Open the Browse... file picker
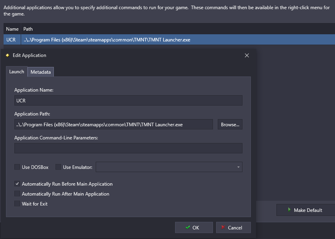Viewport: 335px width, 239px height. click(230, 124)
